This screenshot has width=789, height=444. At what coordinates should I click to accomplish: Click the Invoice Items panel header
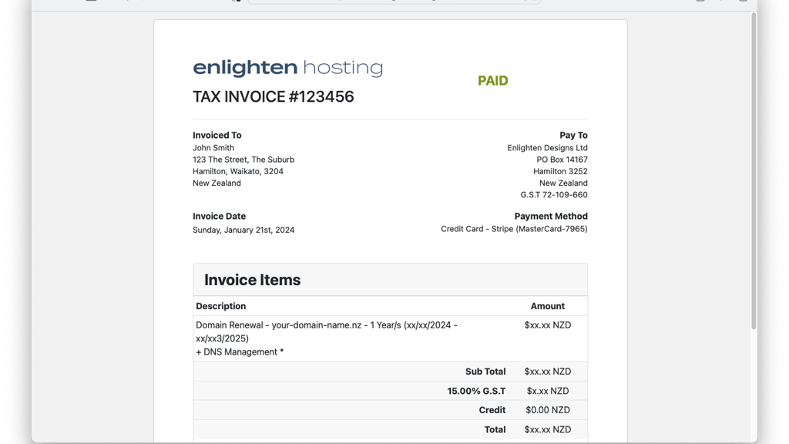390,280
